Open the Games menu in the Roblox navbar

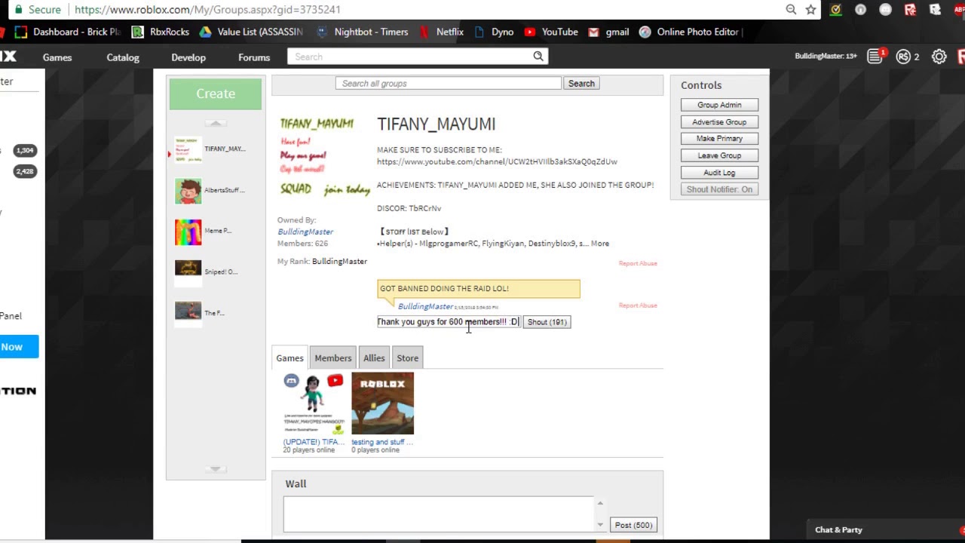click(57, 57)
